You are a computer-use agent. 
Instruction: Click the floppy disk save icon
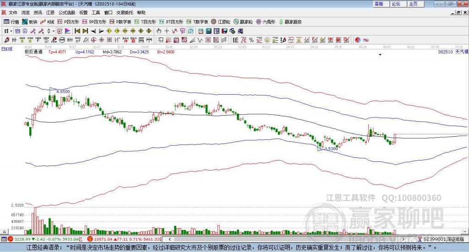pyautogui.click(x=224, y=31)
